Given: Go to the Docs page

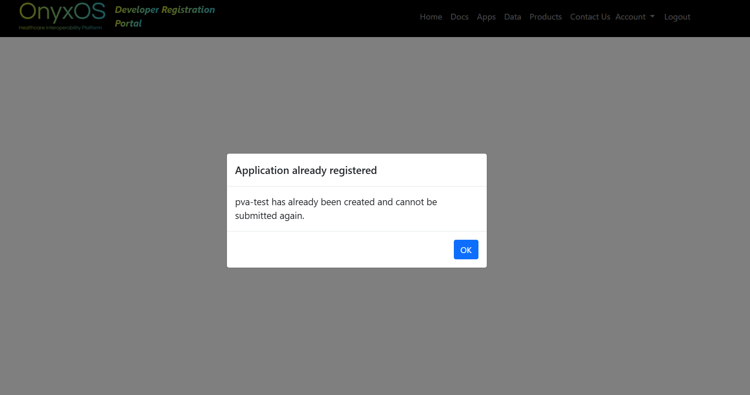Looking at the screenshot, I should click(x=459, y=17).
